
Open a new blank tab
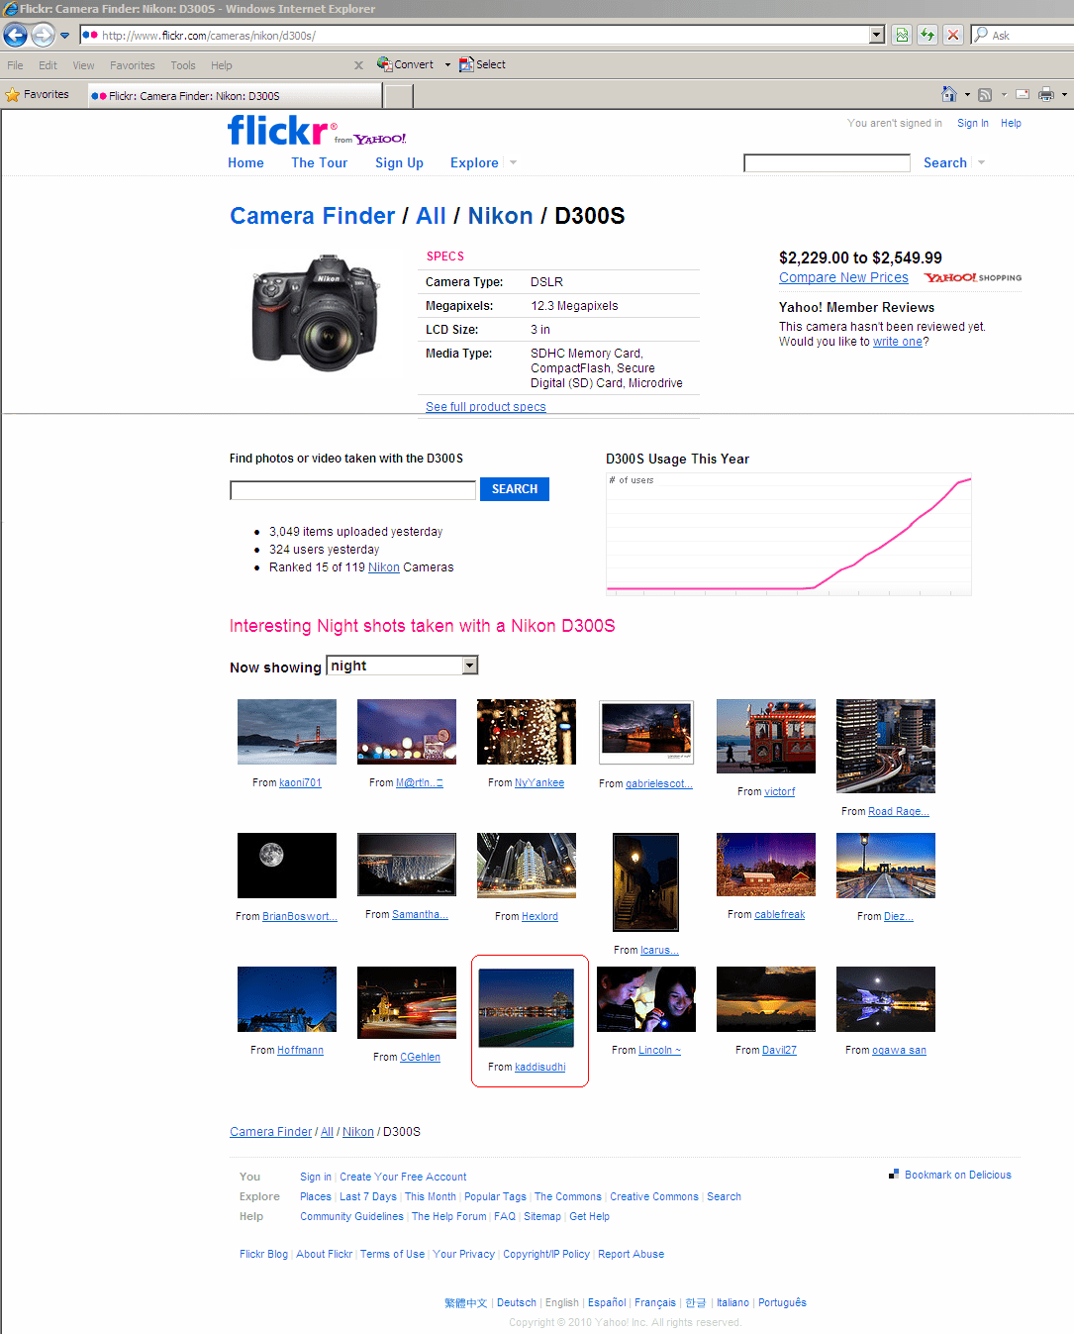pos(398,96)
